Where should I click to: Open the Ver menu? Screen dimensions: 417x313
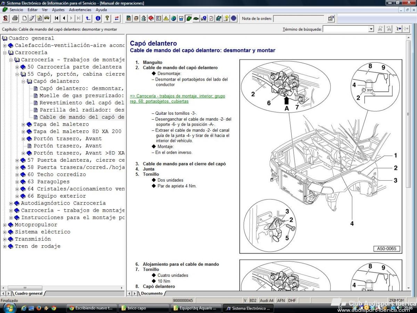[45, 10]
